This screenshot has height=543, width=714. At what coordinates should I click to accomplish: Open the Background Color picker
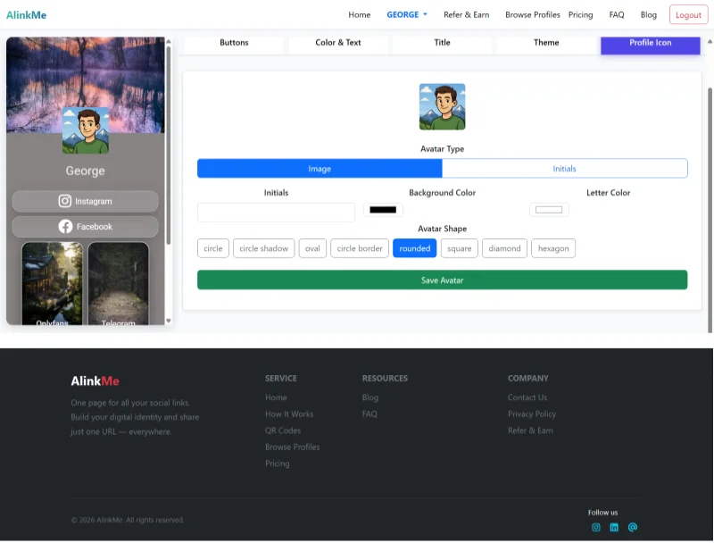tap(384, 210)
